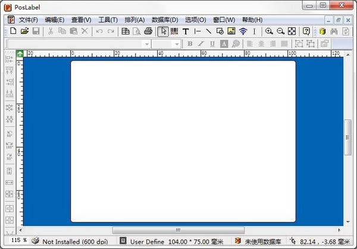Screen dimensions: 357x249
Task: Copy the selected object
Action: [x=62, y=31]
